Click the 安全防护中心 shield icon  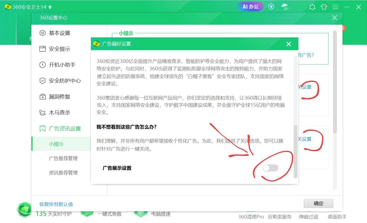42,81
